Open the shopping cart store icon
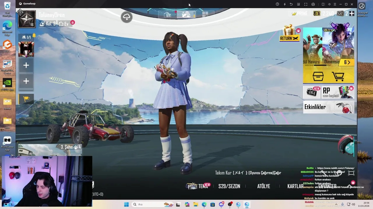This screenshot has width=373, height=209. (x=338, y=77)
